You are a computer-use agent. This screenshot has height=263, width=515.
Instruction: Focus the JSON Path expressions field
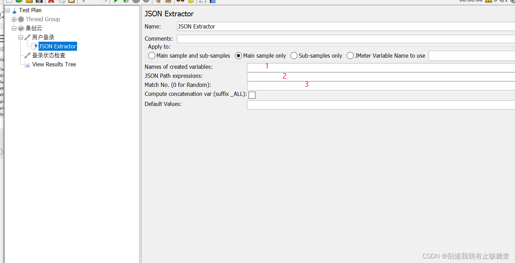coord(381,77)
